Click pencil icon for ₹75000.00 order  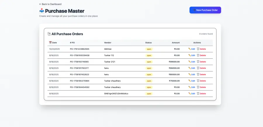pyautogui.click(x=190, y=81)
